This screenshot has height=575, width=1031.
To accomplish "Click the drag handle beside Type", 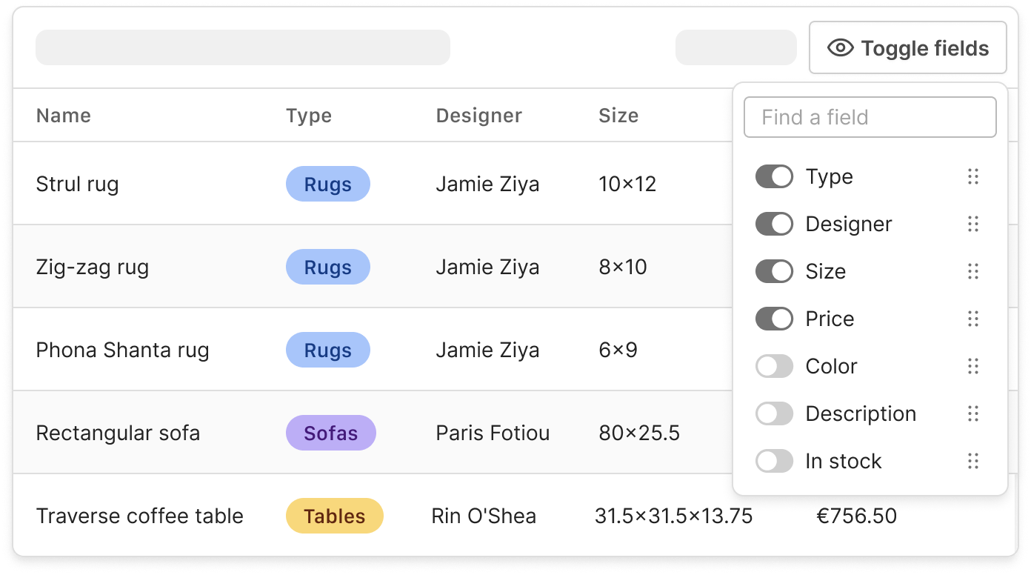I will (973, 176).
